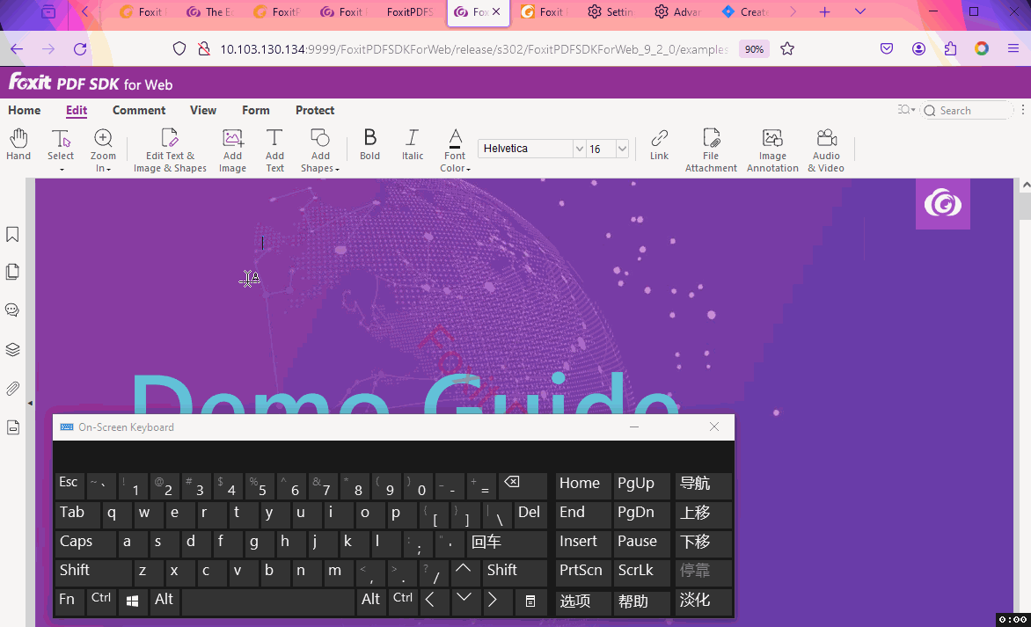The width and height of the screenshot is (1031, 627).
Task: Click the Add Image tool
Action: (x=232, y=149)
